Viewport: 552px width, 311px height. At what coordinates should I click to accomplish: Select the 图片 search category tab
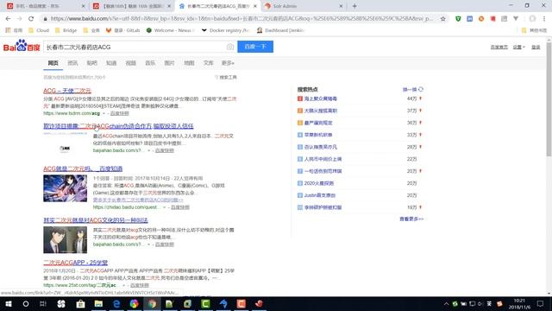coord(169,63)
